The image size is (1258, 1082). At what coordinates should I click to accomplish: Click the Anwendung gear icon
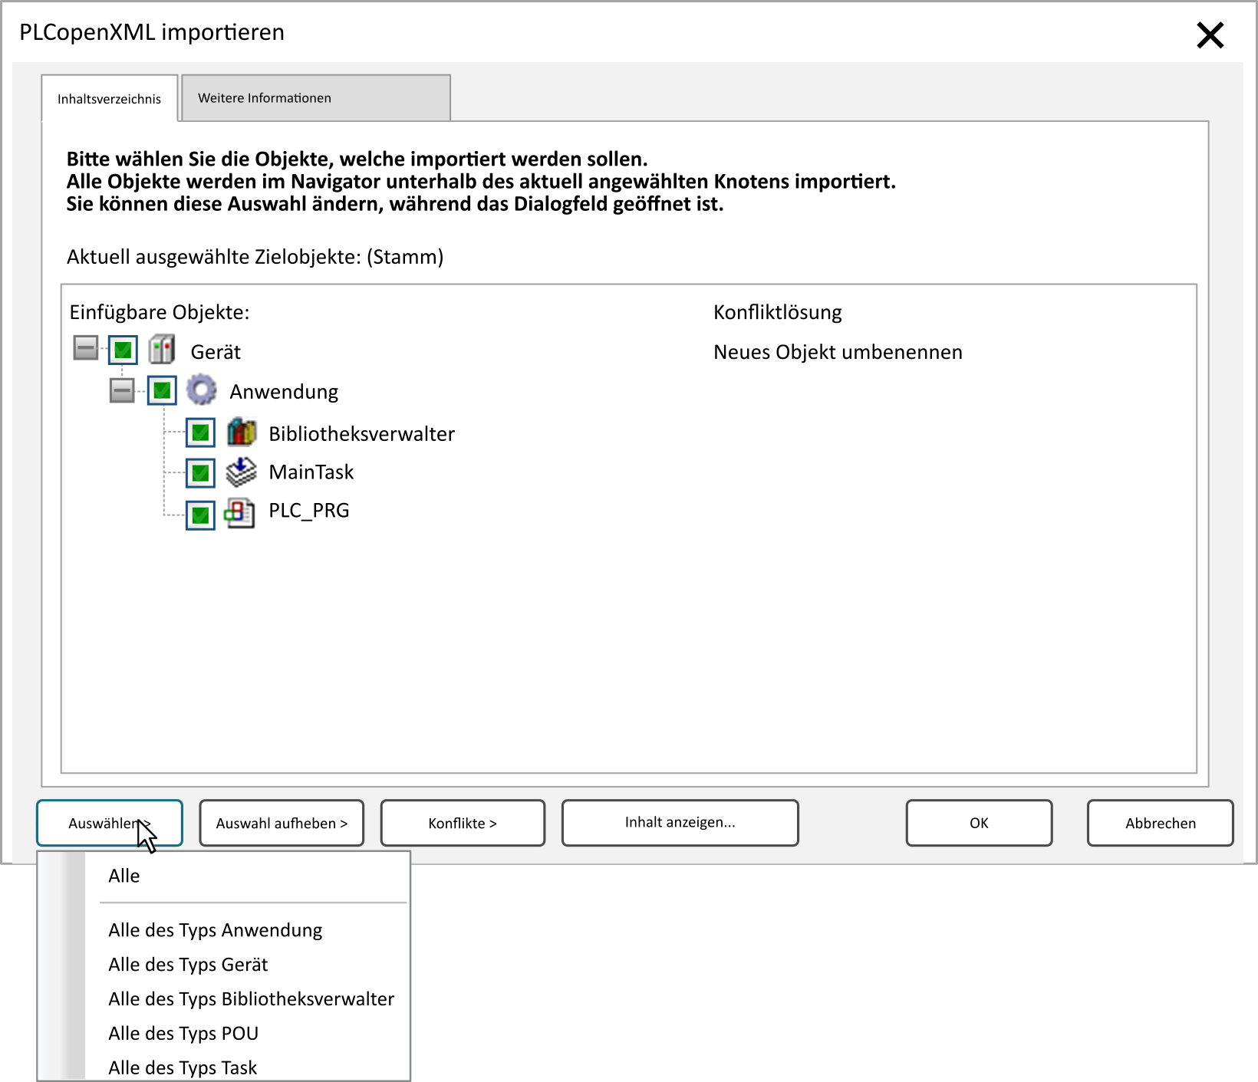[x=202, y=390]
